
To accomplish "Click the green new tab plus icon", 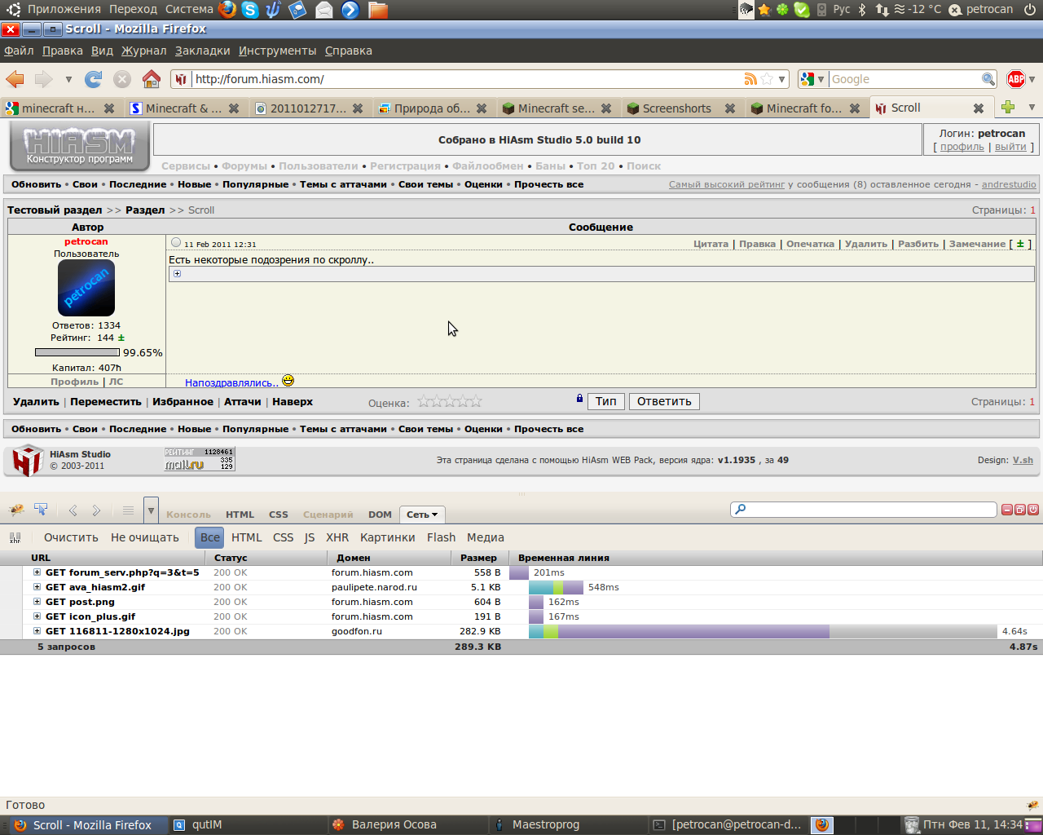I will coord(1008,108).
